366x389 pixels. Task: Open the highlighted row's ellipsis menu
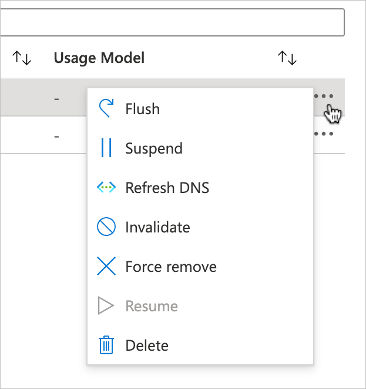pyautogui.click(x=324, y=97)
